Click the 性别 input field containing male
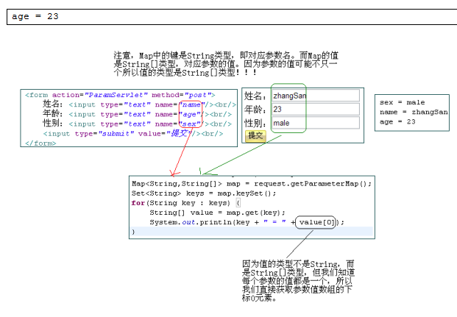The width and height of the screenshot is (457, 317). (x=316, y=123)
